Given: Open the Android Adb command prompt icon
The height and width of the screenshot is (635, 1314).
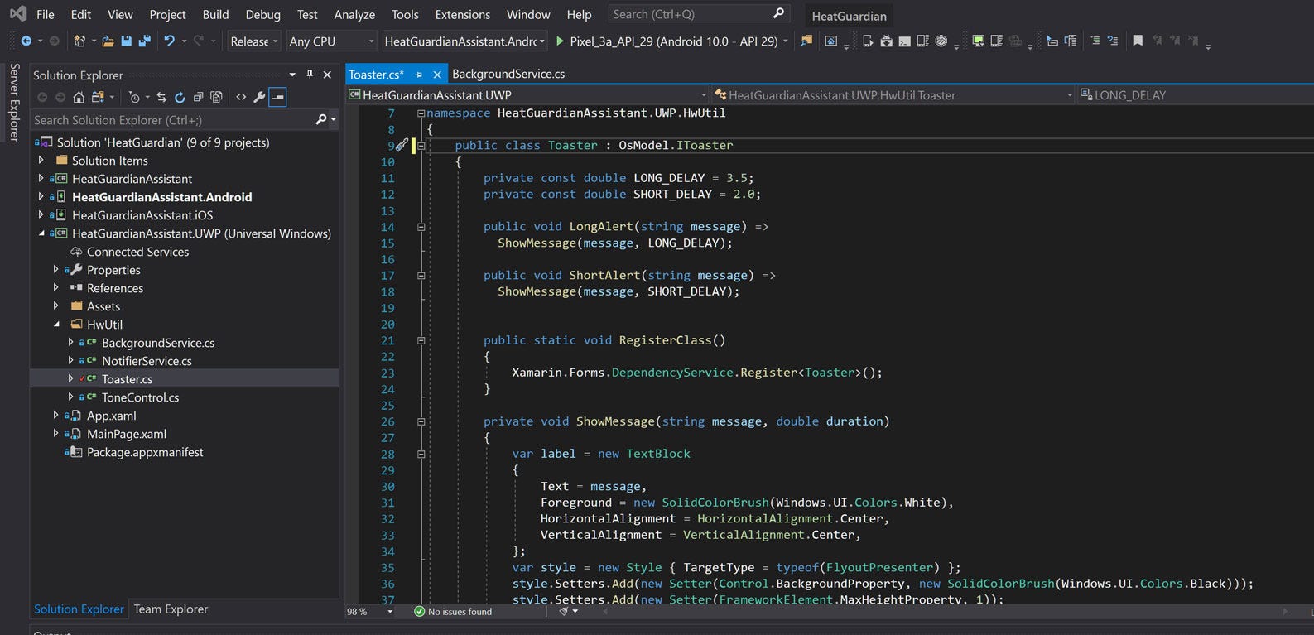Looking at the screenshot, I should point(904,41).
